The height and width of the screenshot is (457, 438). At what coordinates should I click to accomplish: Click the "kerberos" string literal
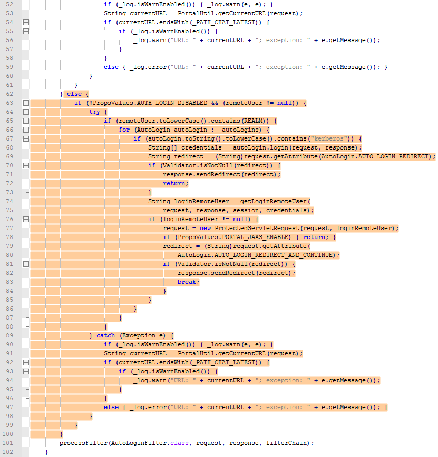[x=328, y=139]
